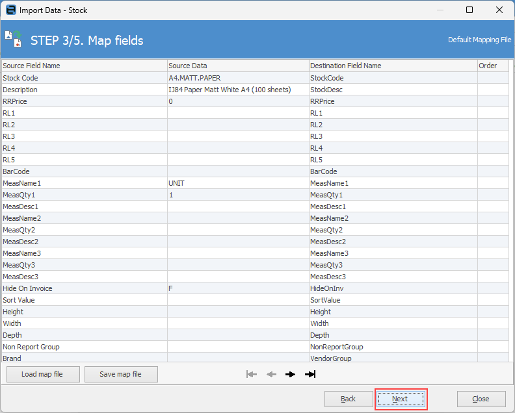Sort by Source Field Name column header

click(84, 66)
